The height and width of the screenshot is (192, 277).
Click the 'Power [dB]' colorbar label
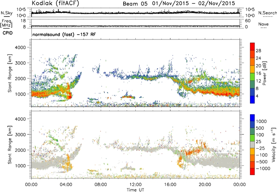click(264, 73)
